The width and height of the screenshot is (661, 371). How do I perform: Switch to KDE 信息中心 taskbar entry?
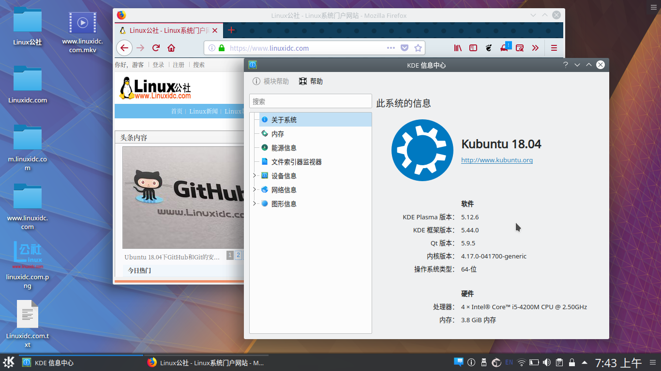81,362
